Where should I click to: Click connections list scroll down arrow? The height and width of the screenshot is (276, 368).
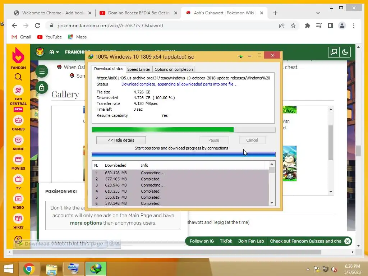tap(272, 203)
